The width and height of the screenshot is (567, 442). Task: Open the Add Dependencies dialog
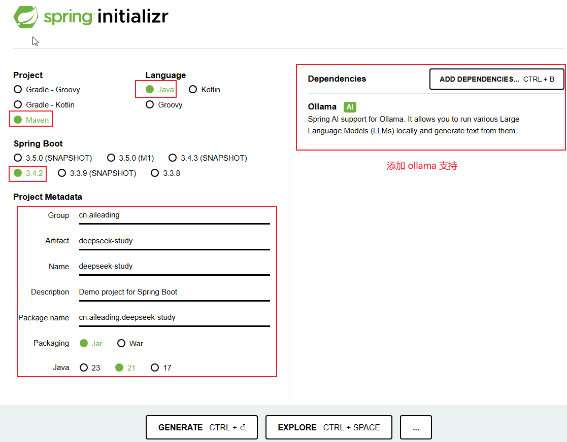[496, 79]
